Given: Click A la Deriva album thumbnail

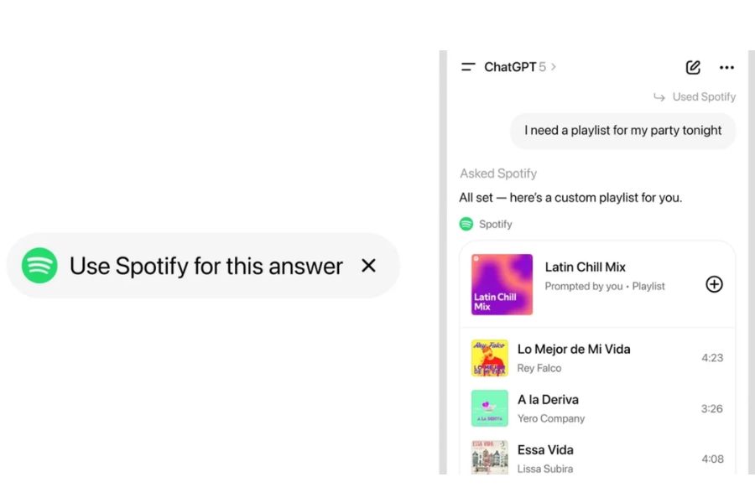Looking at the screenshot, I should (490, 408).
